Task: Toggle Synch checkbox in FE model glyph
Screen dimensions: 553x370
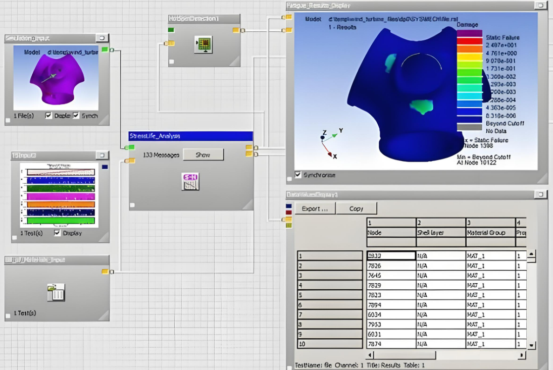Action: pos(76,116)
